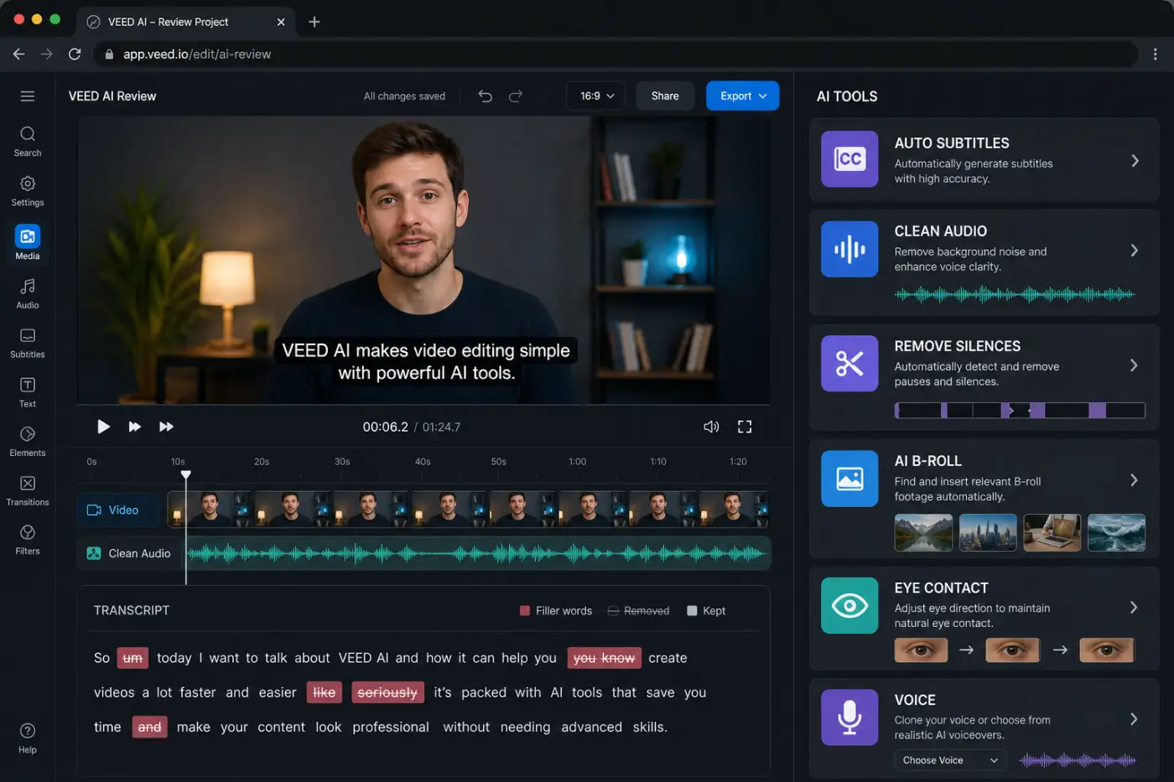Open a new browser tab
The image size is (1174, 782).
(x=314, y=22)
